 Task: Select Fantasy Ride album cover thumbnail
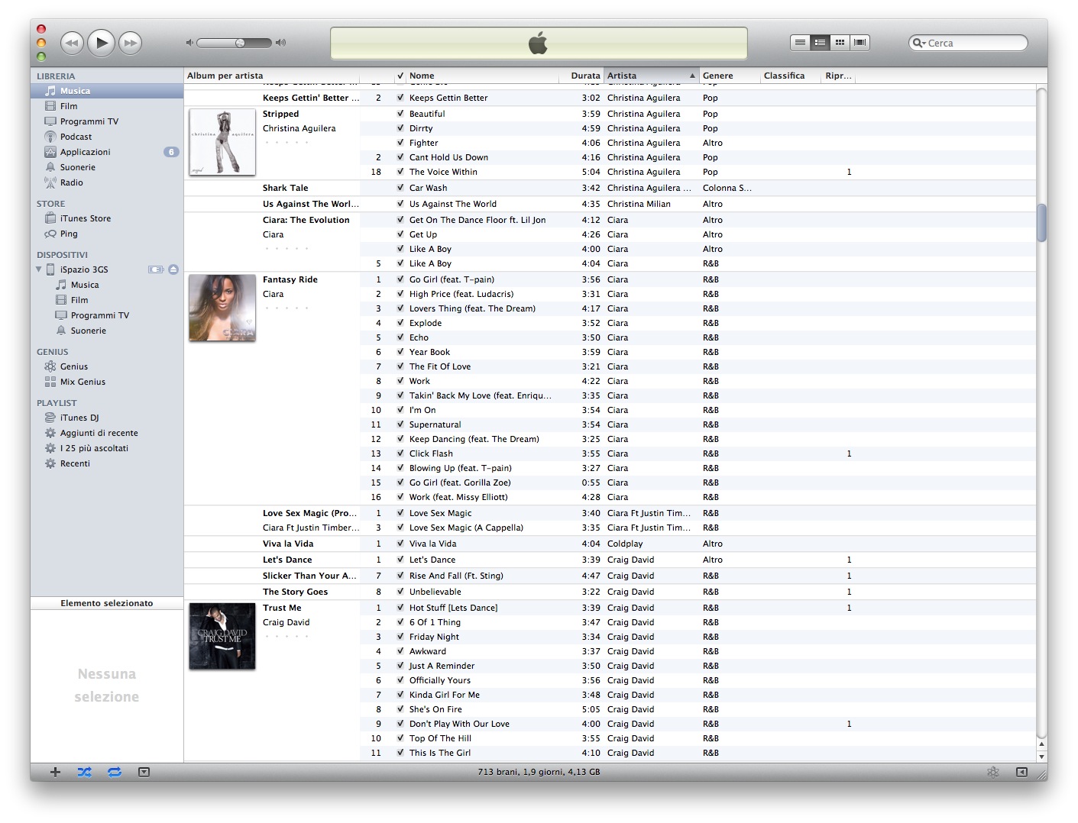[x=222, y=308]
